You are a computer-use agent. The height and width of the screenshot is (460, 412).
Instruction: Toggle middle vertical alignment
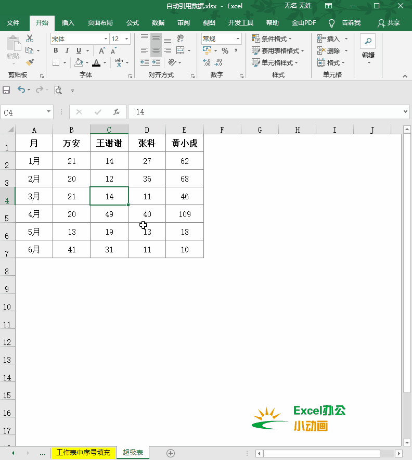click(x=156, y=39)
